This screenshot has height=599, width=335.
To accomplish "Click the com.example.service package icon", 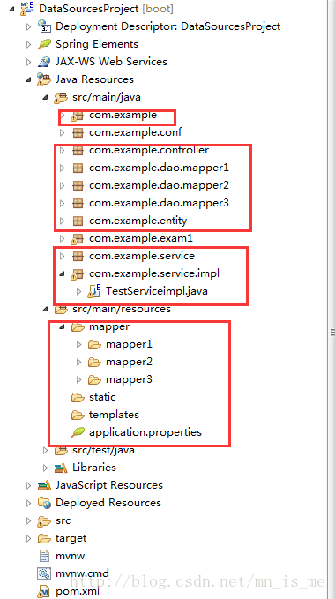I will click(78, 256).
